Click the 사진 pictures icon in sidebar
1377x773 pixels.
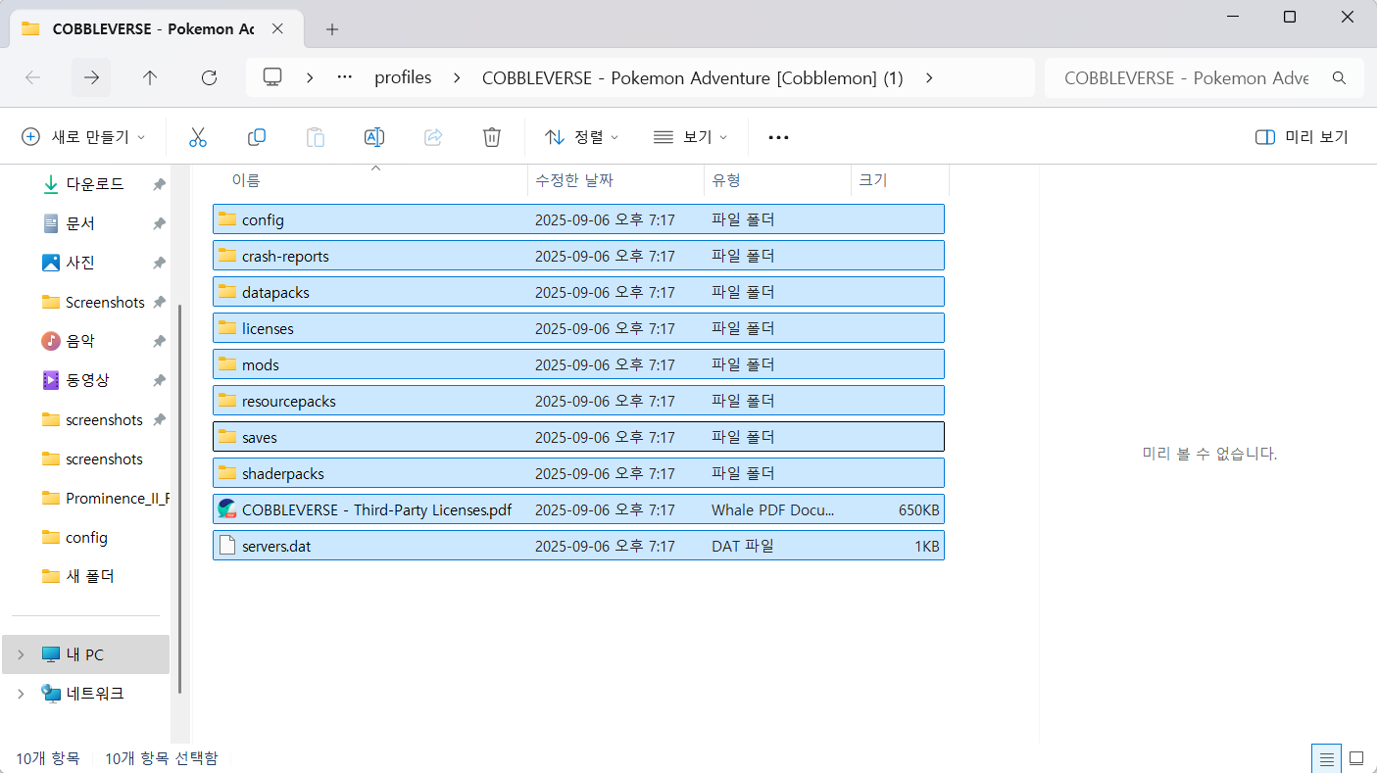51,263
